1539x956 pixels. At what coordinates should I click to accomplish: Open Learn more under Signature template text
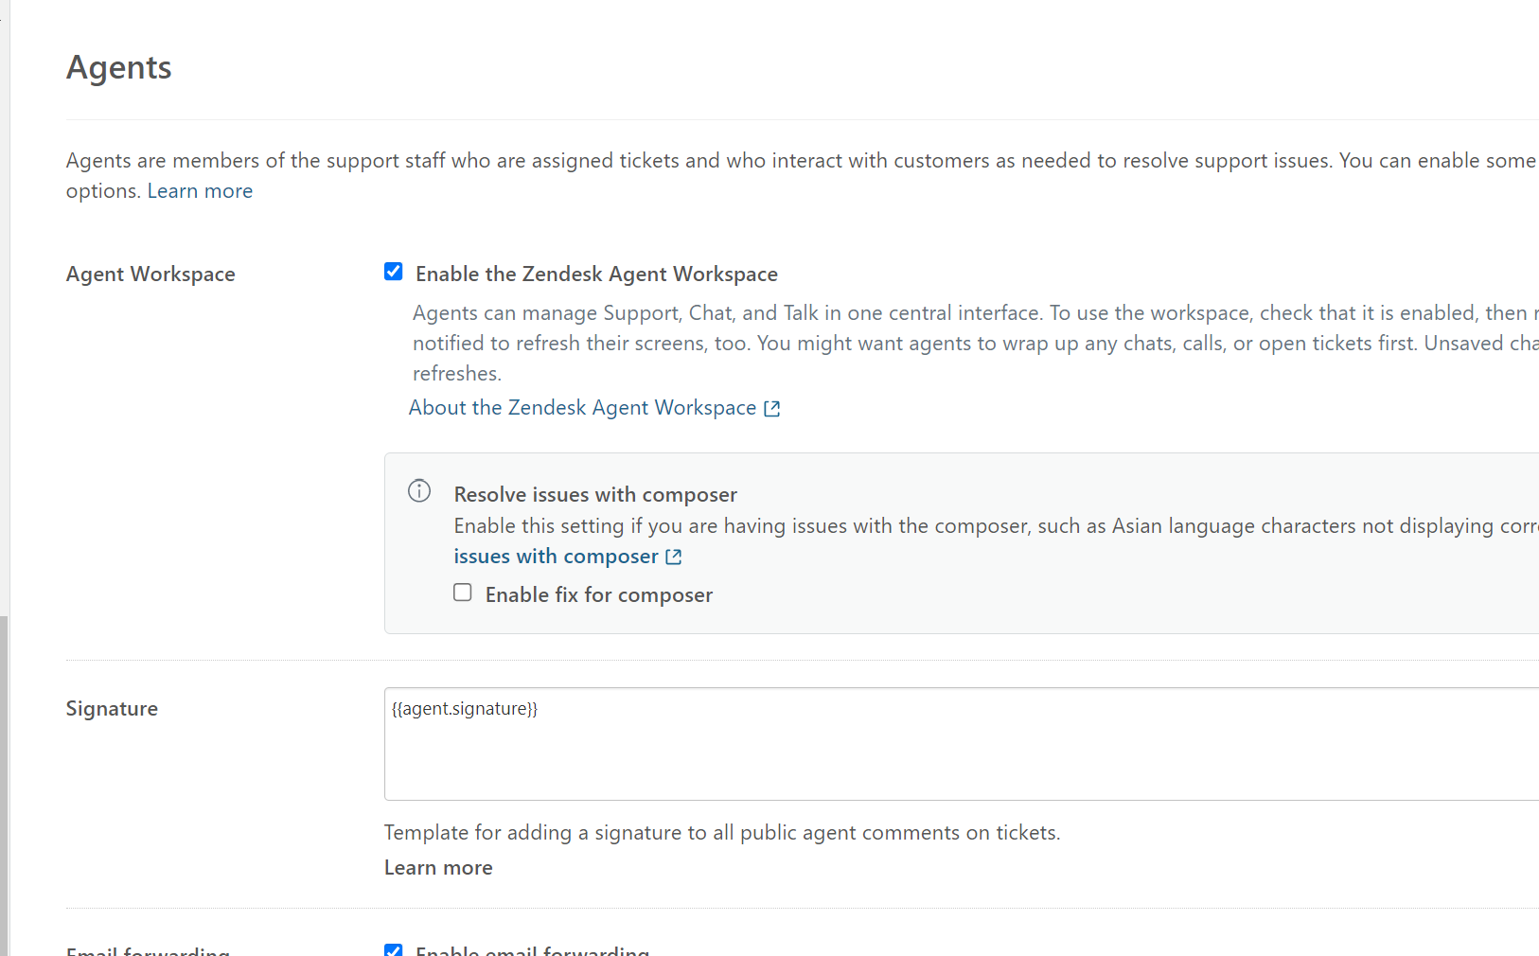(438, 868)
